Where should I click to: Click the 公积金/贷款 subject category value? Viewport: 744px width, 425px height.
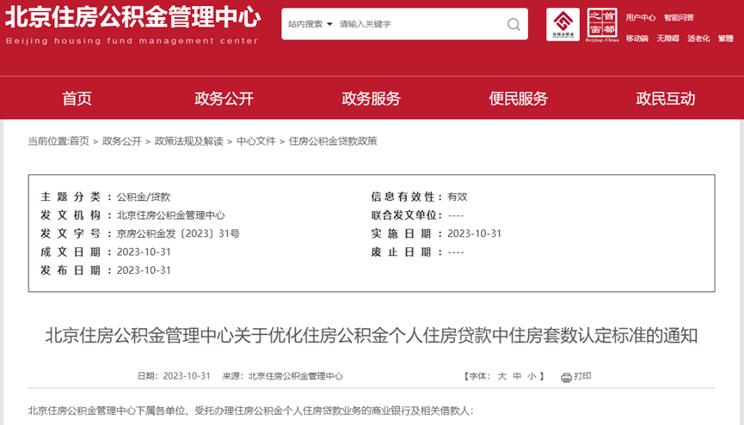coord(144,197)
